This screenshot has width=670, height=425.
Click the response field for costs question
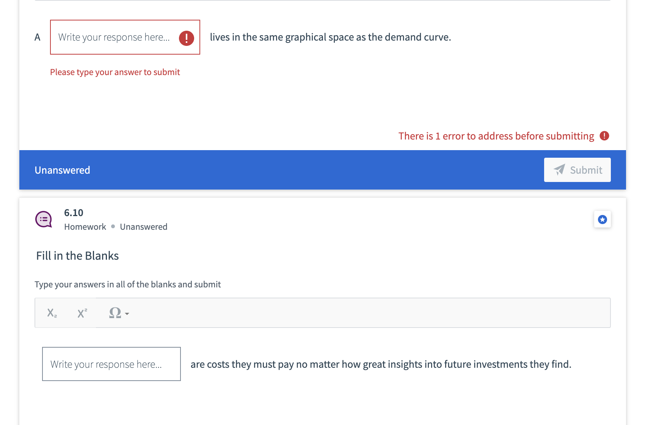pyautogui.click(x=111, y=364)
